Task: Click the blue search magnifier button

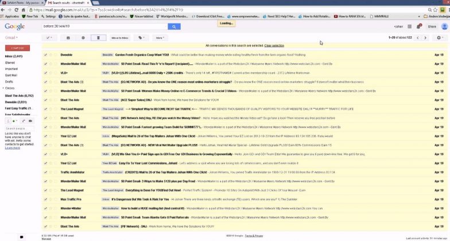Action: point(174,26)
